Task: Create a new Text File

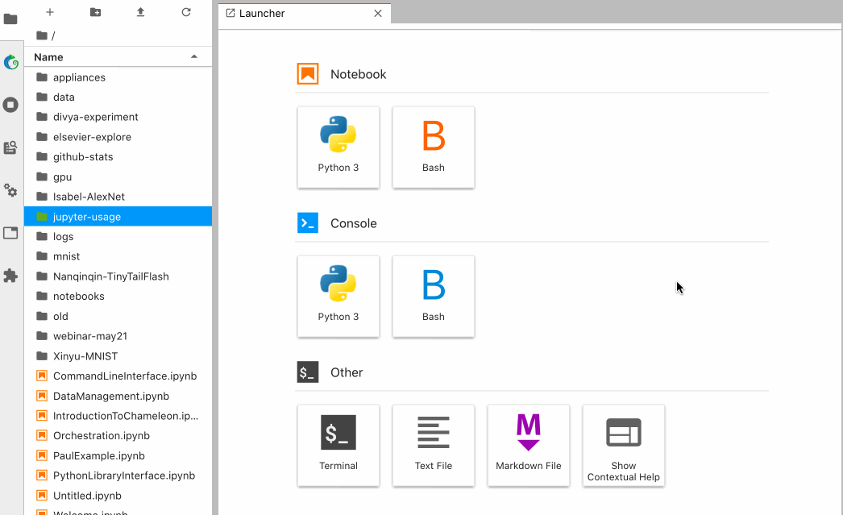Action: pyautogui.click(x=434, y=446)
